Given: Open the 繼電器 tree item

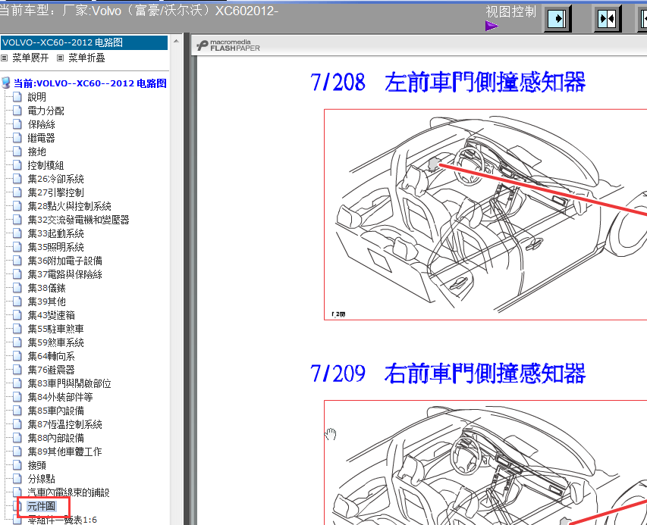Looking at the screenshot, I should coord(41,138).
